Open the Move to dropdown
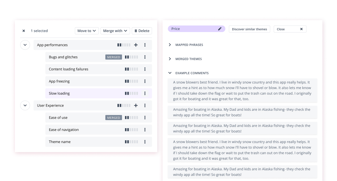The image size is (337, 181). click(x=86, y=31)
